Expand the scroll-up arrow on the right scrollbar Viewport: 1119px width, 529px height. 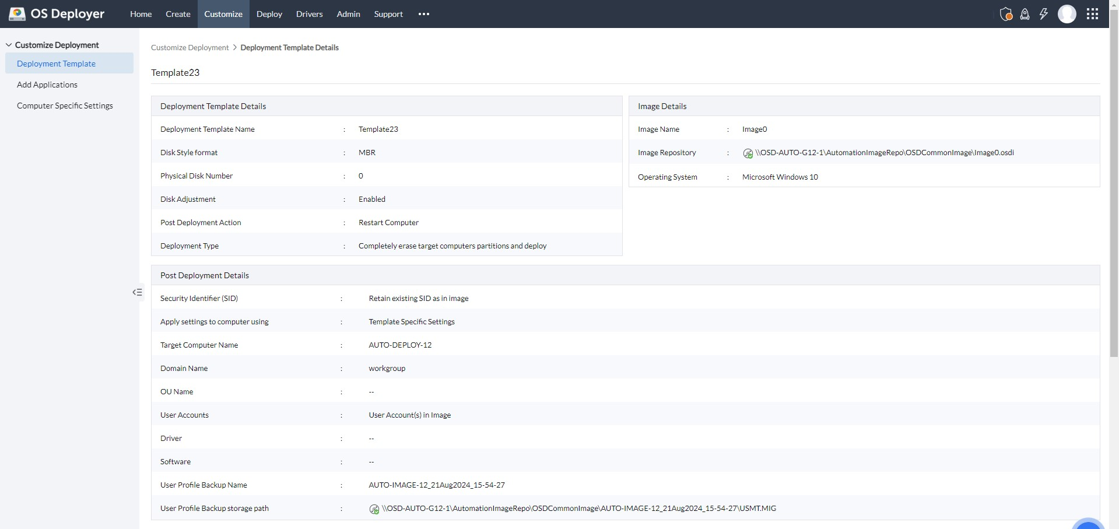click(1113, 5)
